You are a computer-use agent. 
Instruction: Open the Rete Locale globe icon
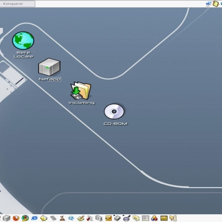[x=23, y=41]
